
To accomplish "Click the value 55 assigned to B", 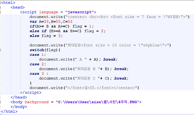I will click(x=58, y=21).
